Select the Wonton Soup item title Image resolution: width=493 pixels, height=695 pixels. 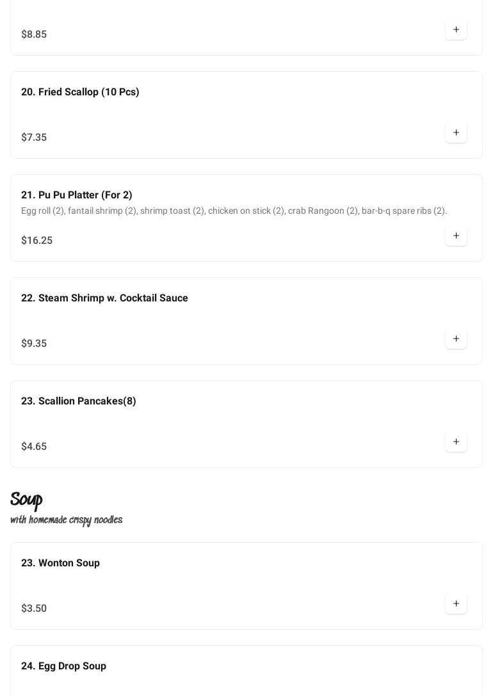pos(60,563)
